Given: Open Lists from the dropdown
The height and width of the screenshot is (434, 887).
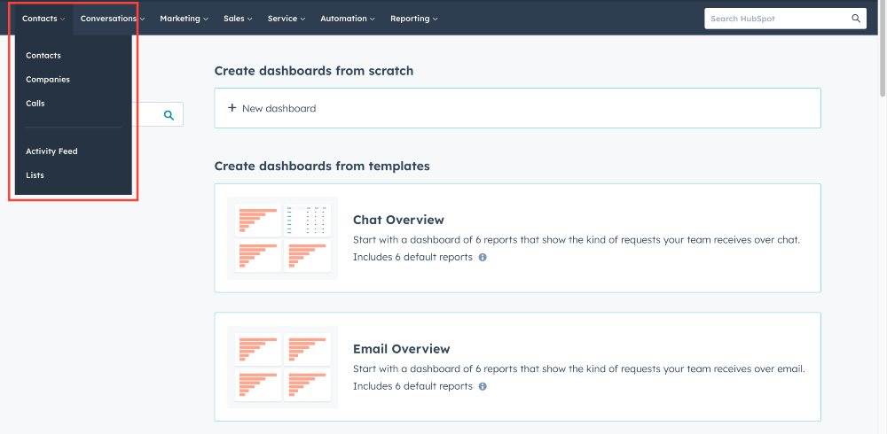Looking at the screenshot, I should (35, 175).
